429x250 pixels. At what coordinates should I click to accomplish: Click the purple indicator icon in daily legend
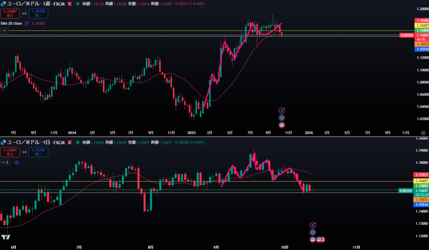tap(17, 162)
